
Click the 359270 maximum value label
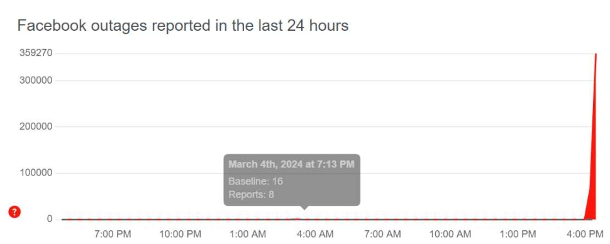36,53
